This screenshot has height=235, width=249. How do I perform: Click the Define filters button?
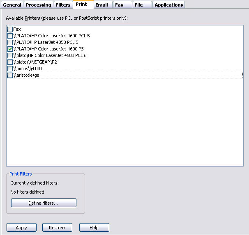(x=44, y=203)
